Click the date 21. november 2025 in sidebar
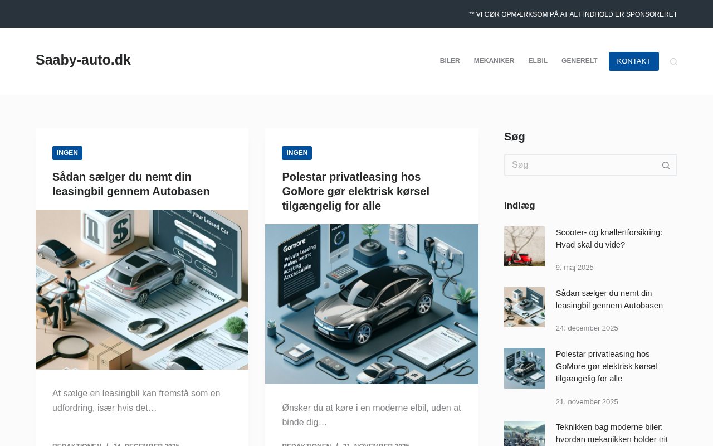713x446 pixels. pyautogui.click(x=587, y=402)
